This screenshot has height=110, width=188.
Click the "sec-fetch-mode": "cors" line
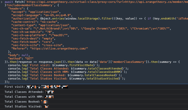(33, 42)
